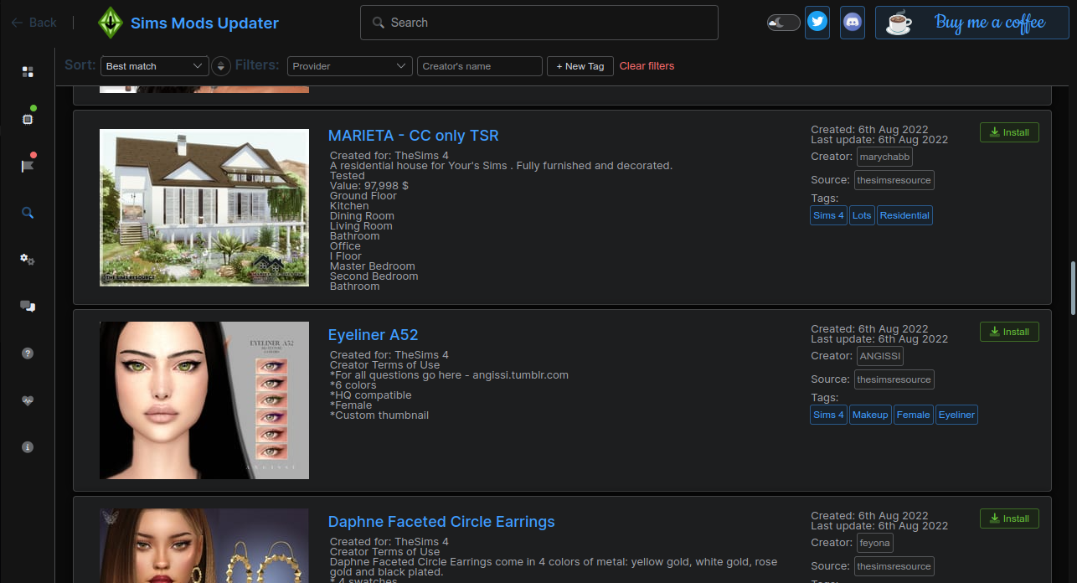Select the Residential tag
This screenshot has height=583, width=1077.
coord(904,215)
